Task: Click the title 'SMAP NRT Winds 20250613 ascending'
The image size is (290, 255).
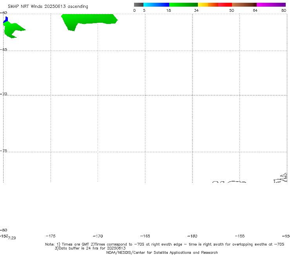Action: pos(48,6)
